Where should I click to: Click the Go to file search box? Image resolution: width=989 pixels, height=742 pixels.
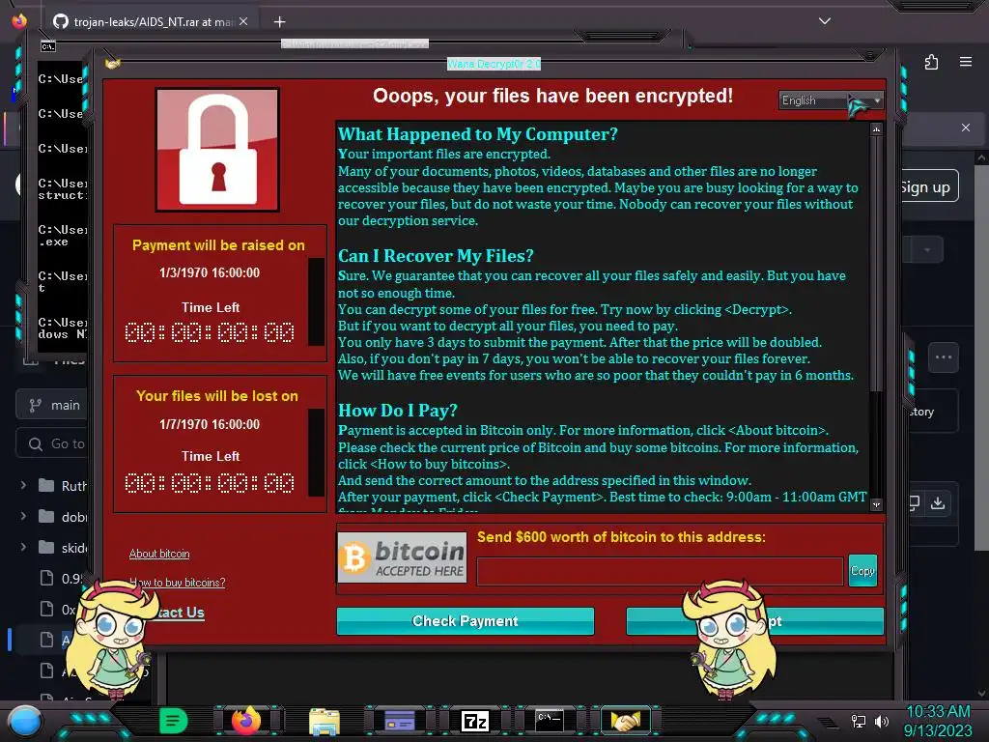point(54,443)
